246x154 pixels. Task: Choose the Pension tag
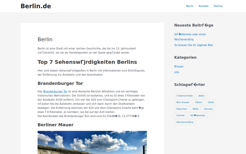point(208,109)
